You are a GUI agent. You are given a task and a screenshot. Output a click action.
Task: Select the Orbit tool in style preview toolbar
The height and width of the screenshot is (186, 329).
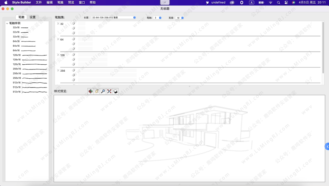(90, 91)
